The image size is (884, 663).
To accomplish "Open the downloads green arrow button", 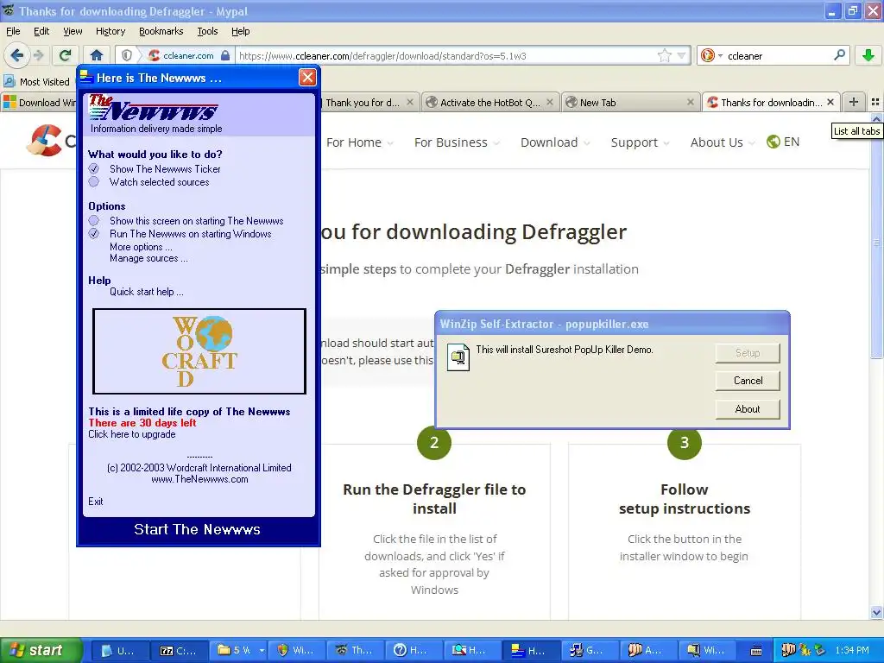I will pos(868,55).
